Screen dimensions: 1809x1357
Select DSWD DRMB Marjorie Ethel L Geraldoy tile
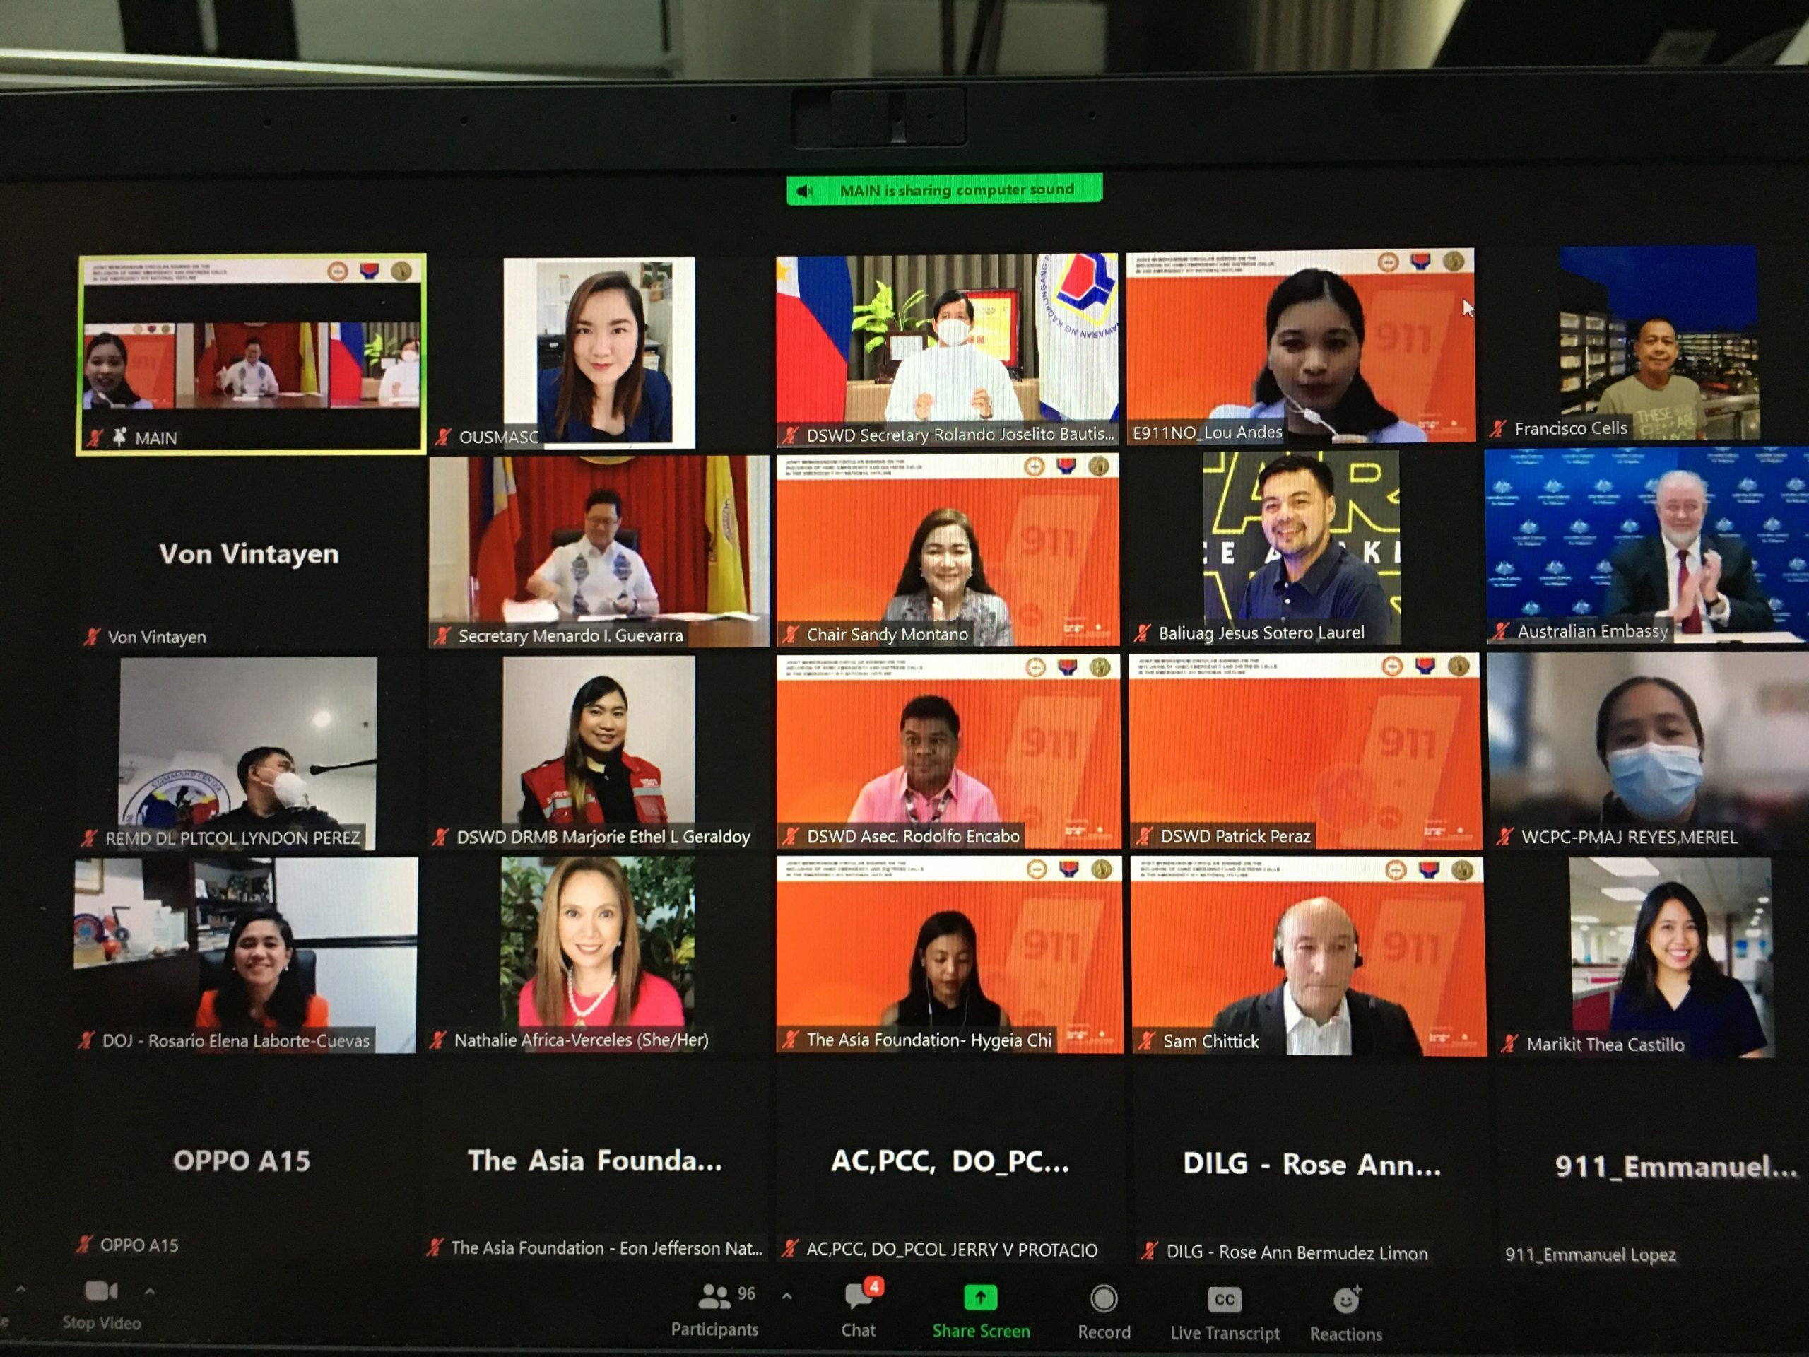pyautogui.click(x=599, y=753)
